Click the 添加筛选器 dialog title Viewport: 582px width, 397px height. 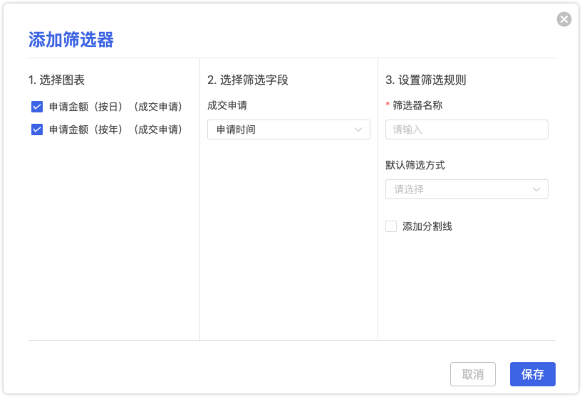71,39
